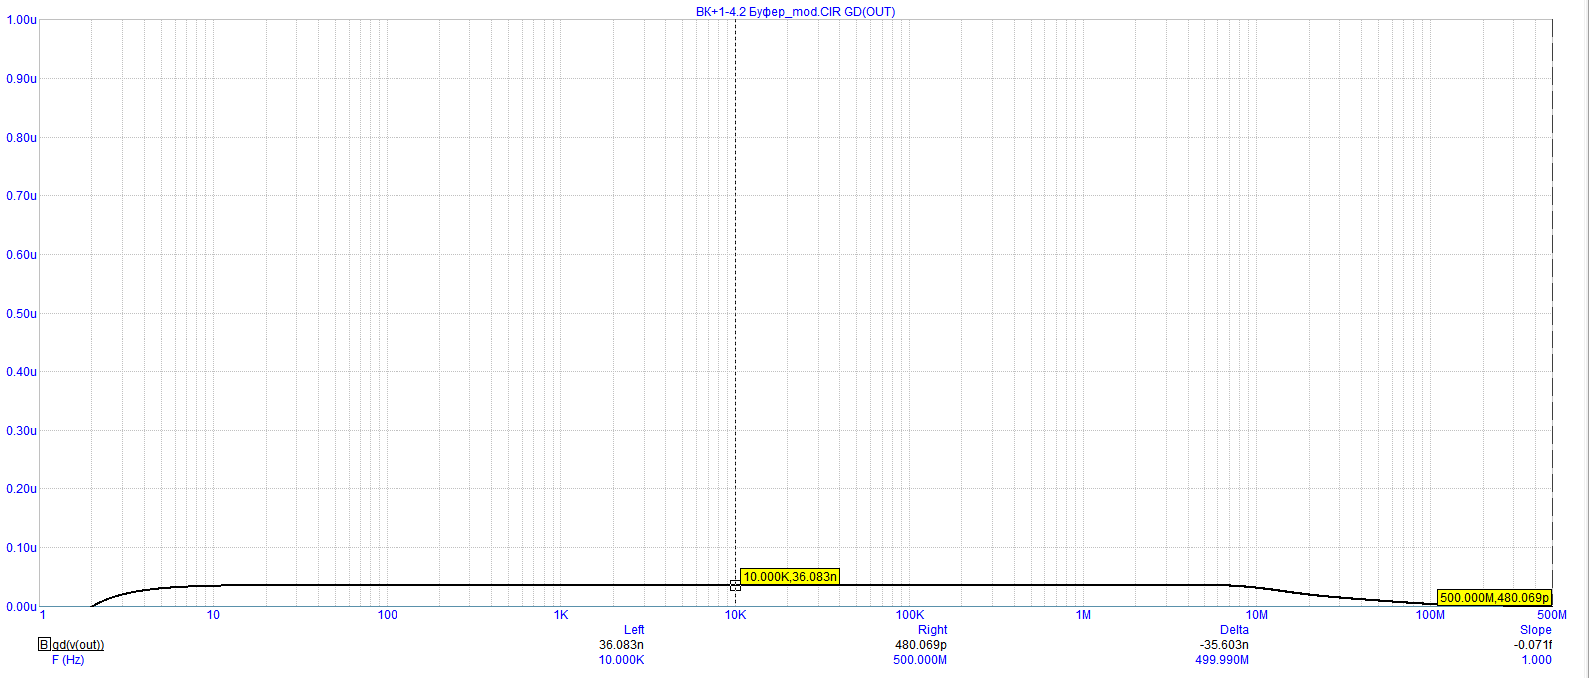
Task: Click the X-axis tick label '10K'
Action: 735,615
